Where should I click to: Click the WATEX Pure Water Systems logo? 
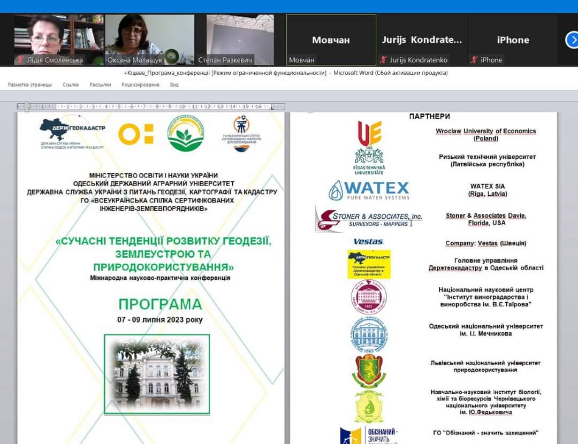click(x=369, y=190)
